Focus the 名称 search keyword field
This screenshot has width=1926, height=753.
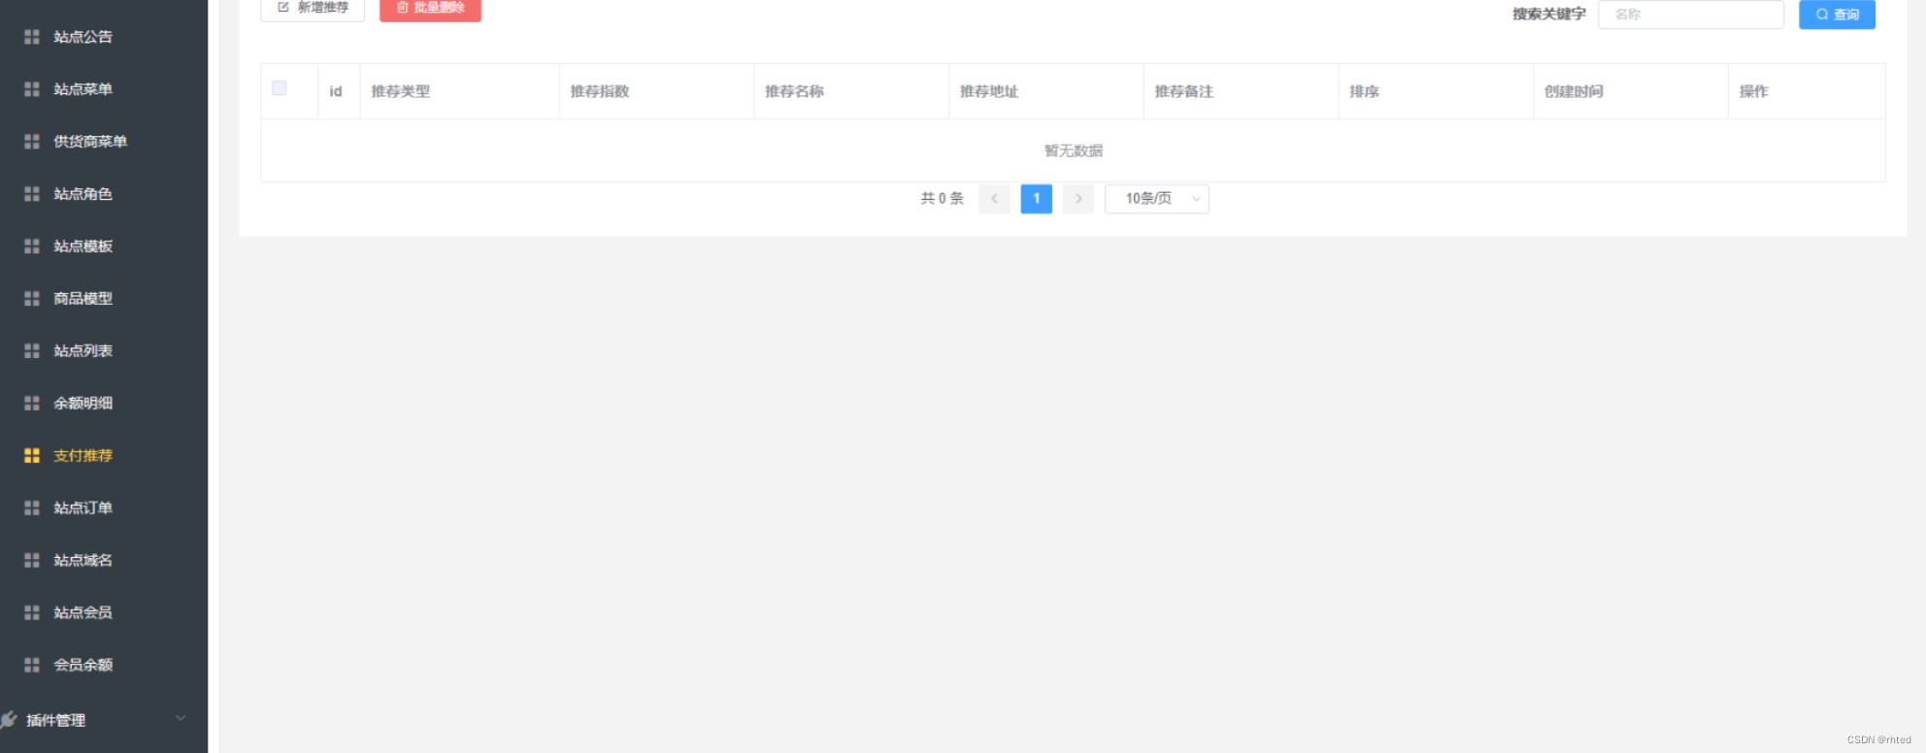point(1691,15)
